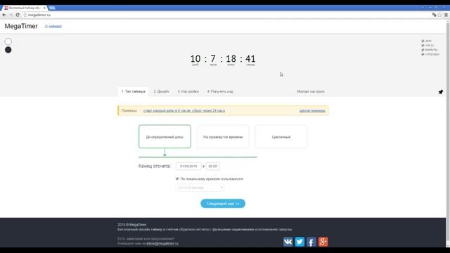
Task: Select the white theme circle
Action: coord(8,41)
